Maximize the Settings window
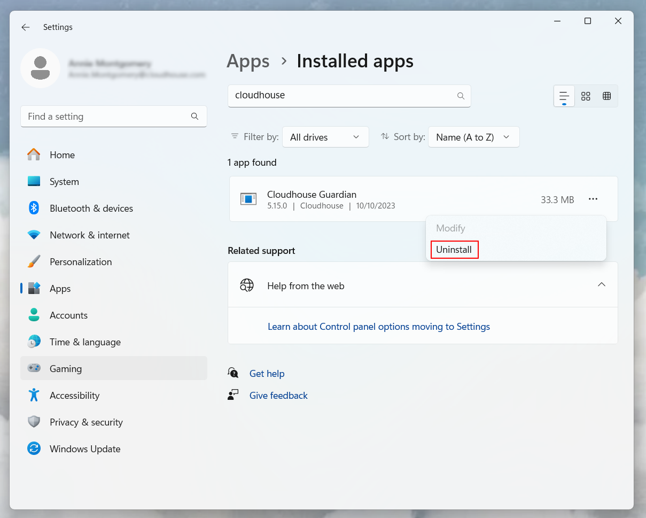The height and width of the screenshot is (518, 646). pos(588,21)
